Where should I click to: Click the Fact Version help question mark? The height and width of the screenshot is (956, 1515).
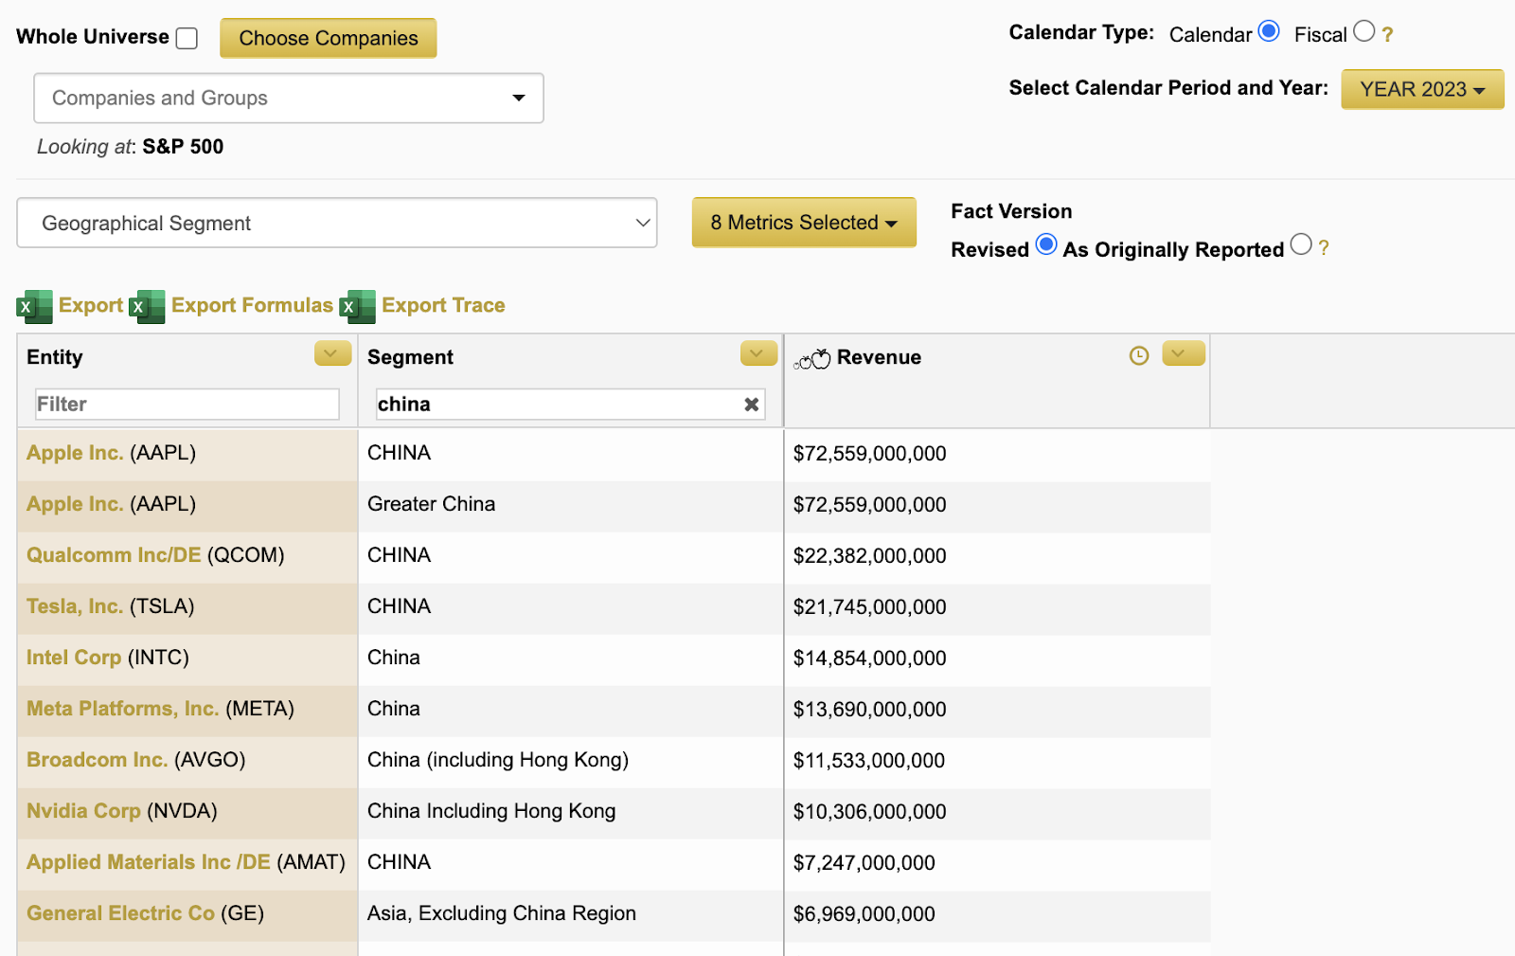[1324, 248]
